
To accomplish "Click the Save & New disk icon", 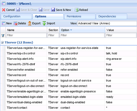I will point(53,10).
